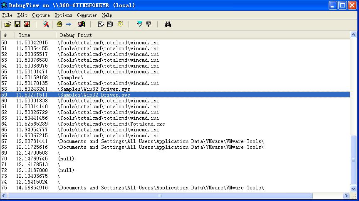The image size is (359, 201).
Task: Select row 55 at time 11.50101471
Action: [x=175, y=72]
